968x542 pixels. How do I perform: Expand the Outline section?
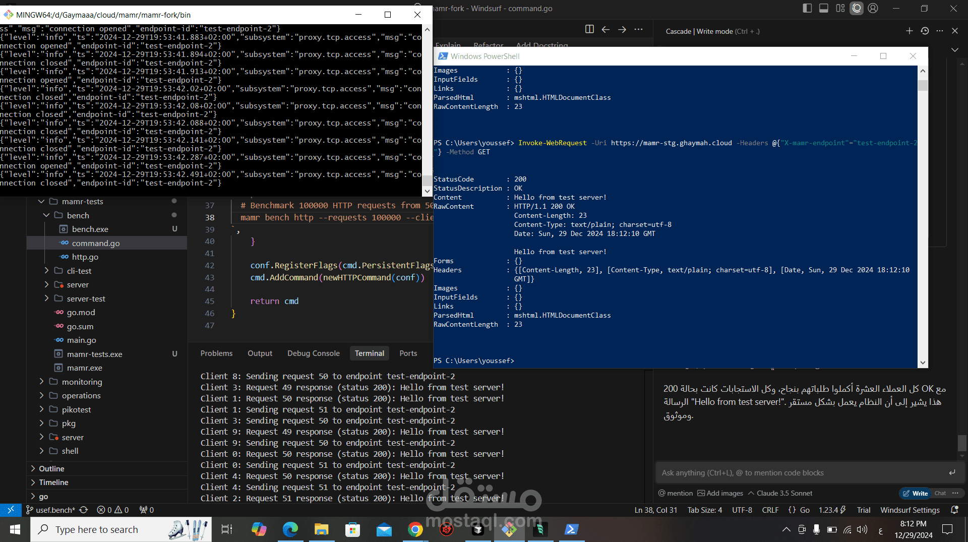coord(51,468)
